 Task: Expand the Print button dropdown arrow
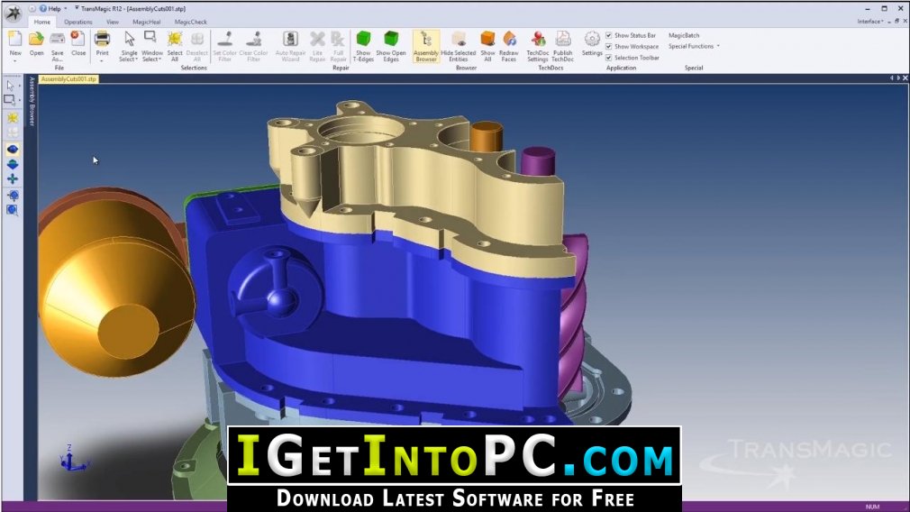pos(102,59)
